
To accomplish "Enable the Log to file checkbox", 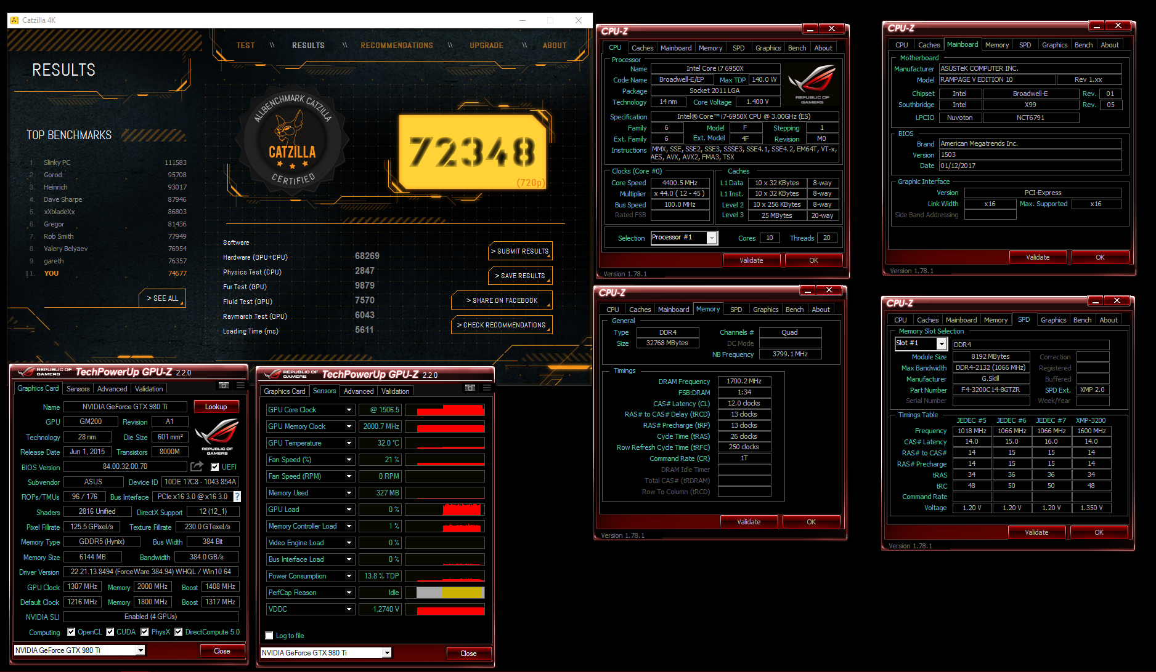I will coord(269,636).
